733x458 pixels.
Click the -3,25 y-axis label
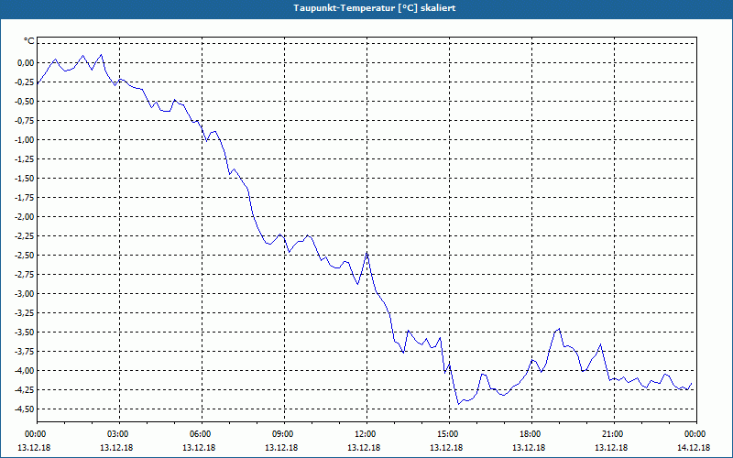[25, 313]
